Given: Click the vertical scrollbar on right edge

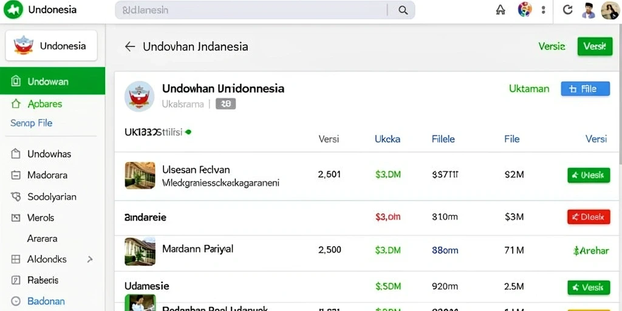Looking at the screenshot, I should tap(620, 95).
